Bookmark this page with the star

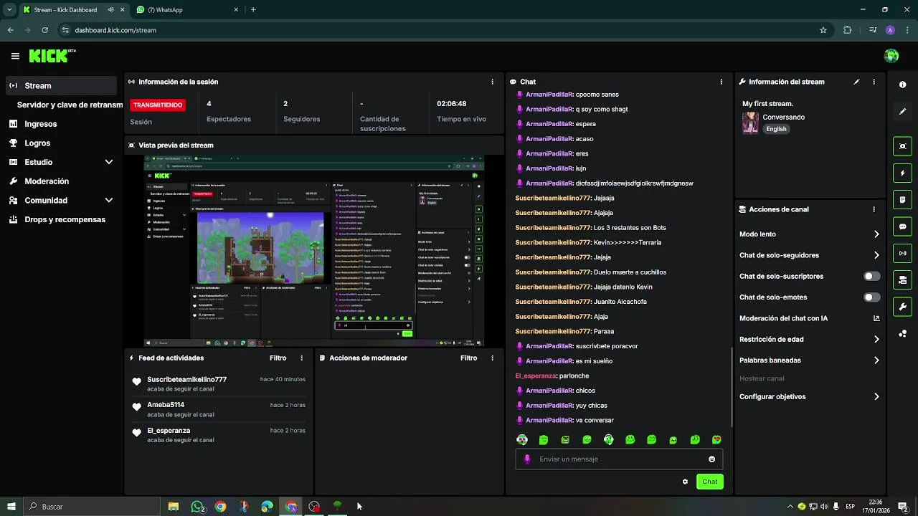coord(823,30)
